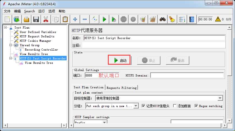
Task: Switch to the Requests Filtering tab
Action: tap(122, 88)
